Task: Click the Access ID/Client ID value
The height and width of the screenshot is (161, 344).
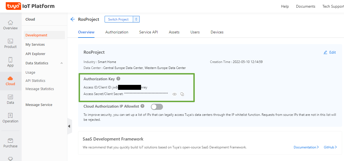Action: 130,87
